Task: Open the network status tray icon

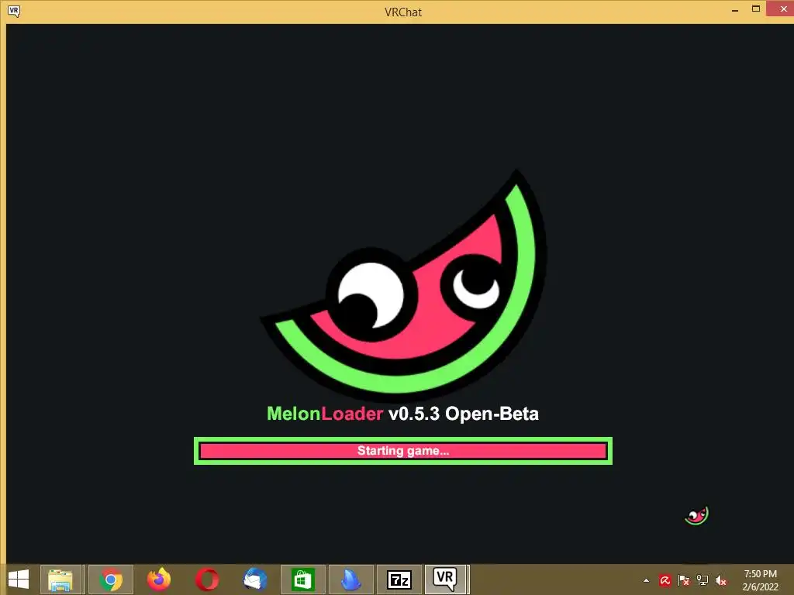Action: coord(703,580)
